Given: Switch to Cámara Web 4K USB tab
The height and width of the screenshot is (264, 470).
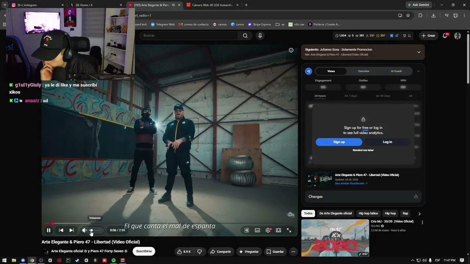Looking at the screenshot, I should click(x=213, y=5).
